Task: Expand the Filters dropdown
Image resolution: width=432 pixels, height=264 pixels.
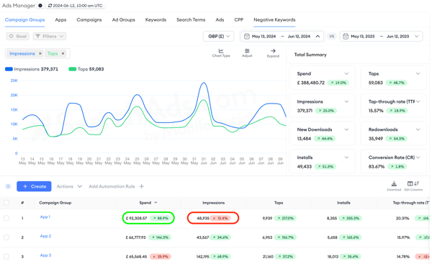Action: coord(50,37)
